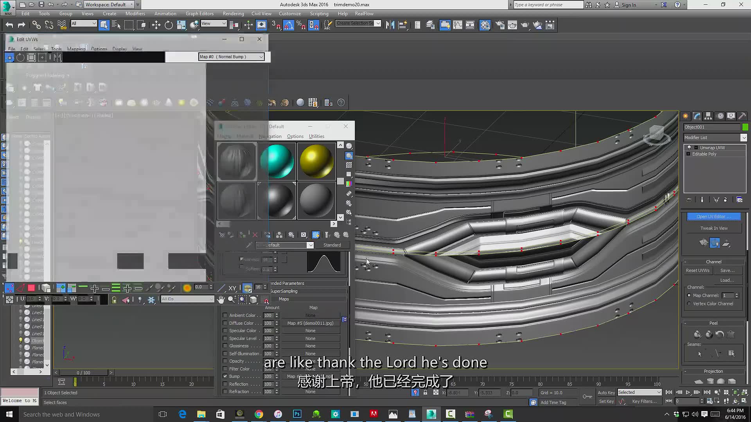751x422 pixels.
Task: Click Configure Modifier Sets icon
Action: pyautogui.click(x=740, y=200)
